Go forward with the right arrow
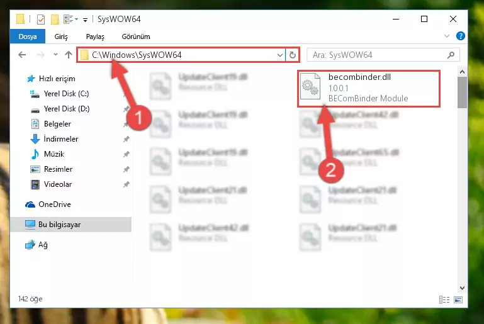The image size is (484, 324). click(x=40, y=55)
